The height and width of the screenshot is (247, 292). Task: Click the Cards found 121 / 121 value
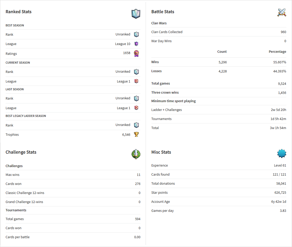(x=279, y=174)
